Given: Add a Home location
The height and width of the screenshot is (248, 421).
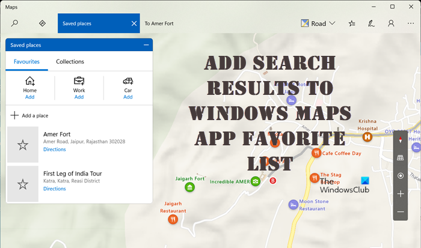Looking at the screenshot, I should pos(30,97).
